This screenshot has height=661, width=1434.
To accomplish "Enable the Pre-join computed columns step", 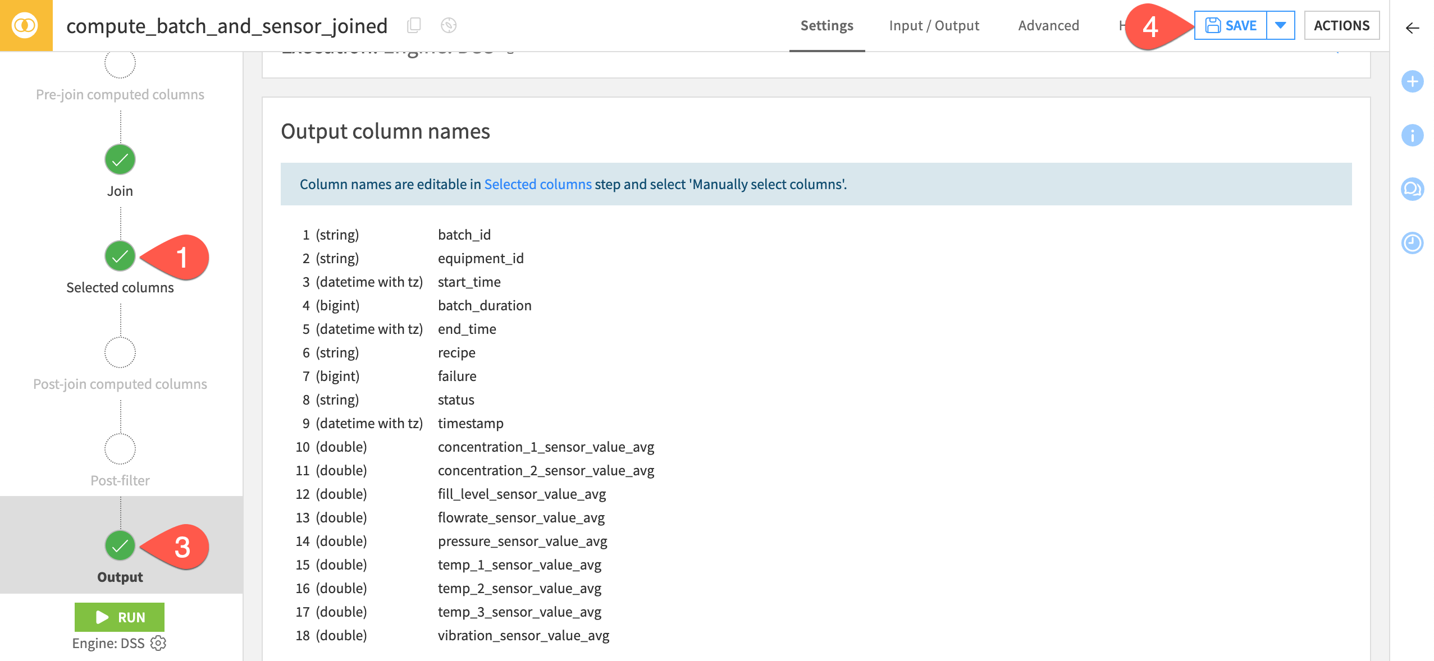I will [x=120, y=63].
